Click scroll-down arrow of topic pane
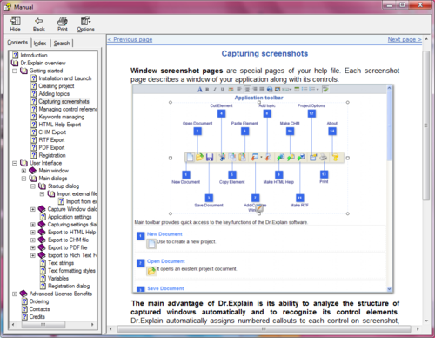Viewport: 435px width, 338px height. pos(426,321)
